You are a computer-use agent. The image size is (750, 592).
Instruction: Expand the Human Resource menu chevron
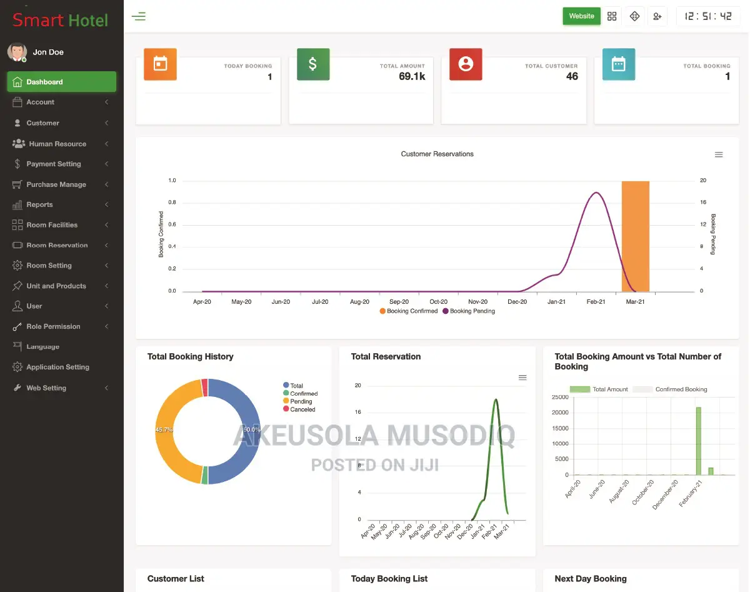[x=107, y=144]
